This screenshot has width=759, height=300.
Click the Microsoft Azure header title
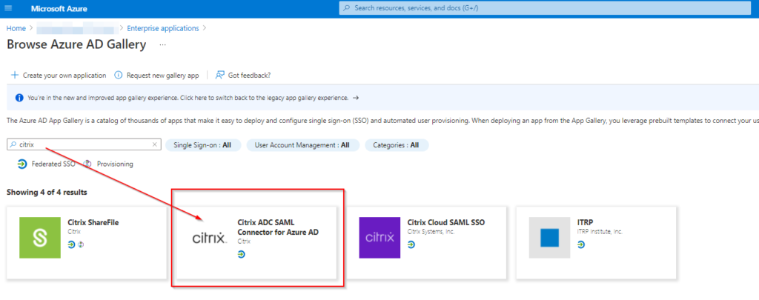coord(59,9)
